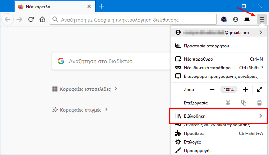The width and height of the screenshot is (269, 155).
Task: Open Προστασία απορρήτου menu item
Action: (219, 46)
